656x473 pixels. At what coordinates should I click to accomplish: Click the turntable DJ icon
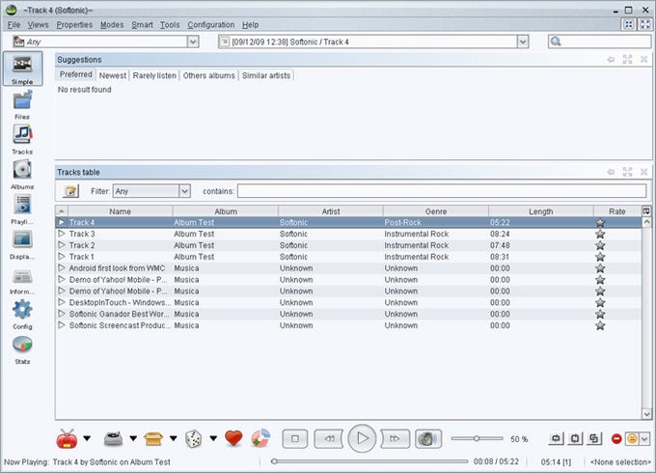click(x=113, y=438)
